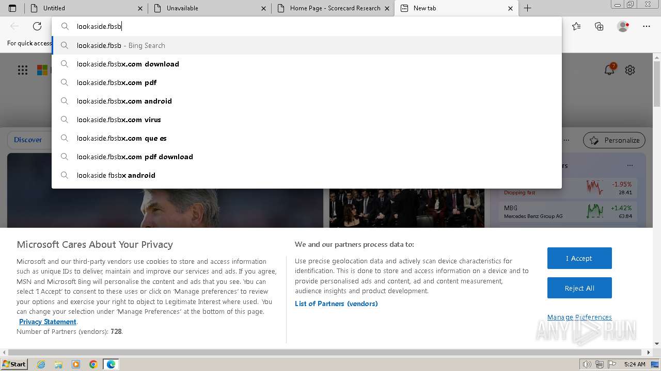Click Reject All on privacy banner

coord(579,288)
